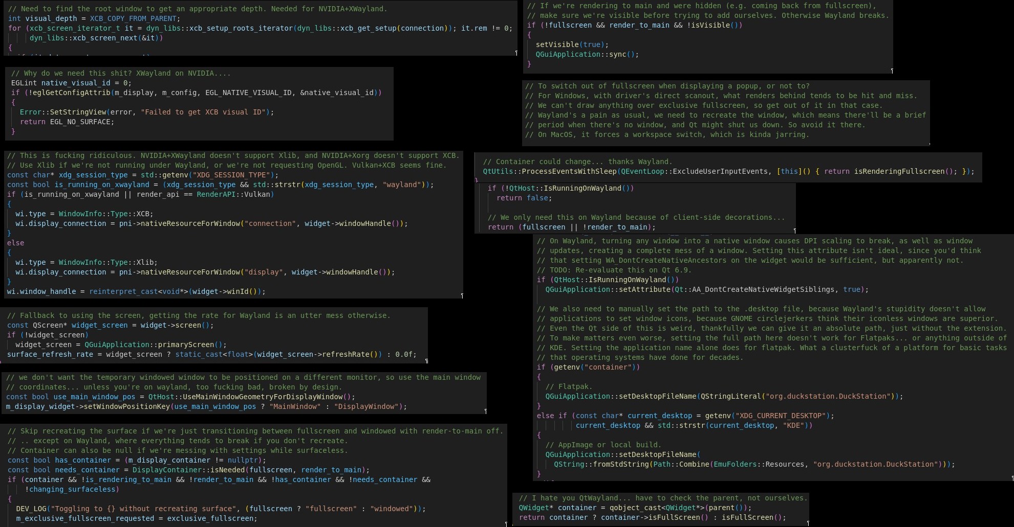Click the 'eglGetConfigAttrib' if-condition line

click(x=196, y=93)
